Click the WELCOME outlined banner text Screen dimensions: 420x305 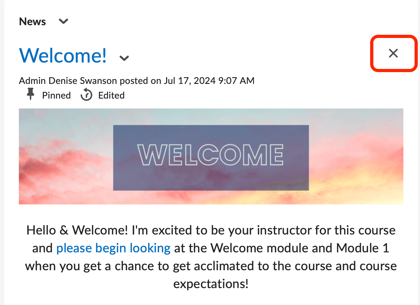(210, 155)
